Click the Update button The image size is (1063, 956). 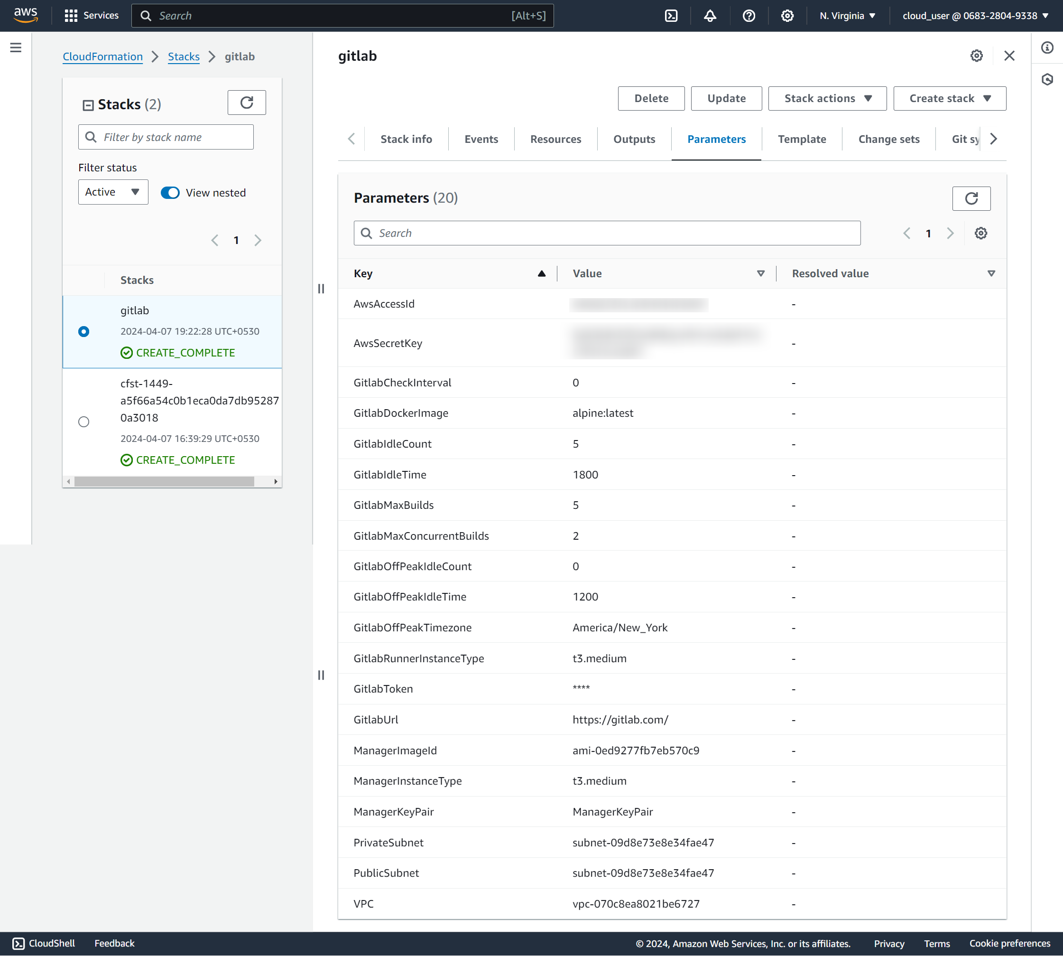[726, 98]
